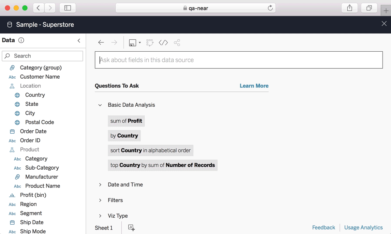Toggle the Safari sidebar icon

pyautogui.click(x=67, y=8)
